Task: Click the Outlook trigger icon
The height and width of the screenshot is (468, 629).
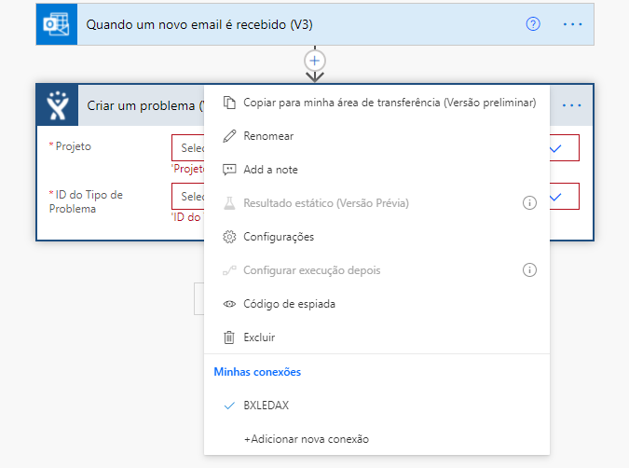Action: click(x=57, y=24)
